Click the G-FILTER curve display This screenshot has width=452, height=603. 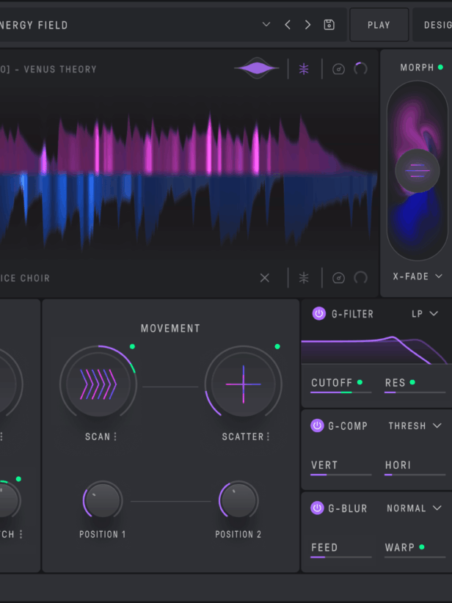point(376,349)
